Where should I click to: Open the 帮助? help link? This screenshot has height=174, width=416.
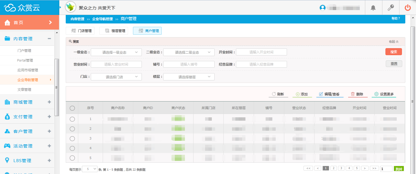396,19
